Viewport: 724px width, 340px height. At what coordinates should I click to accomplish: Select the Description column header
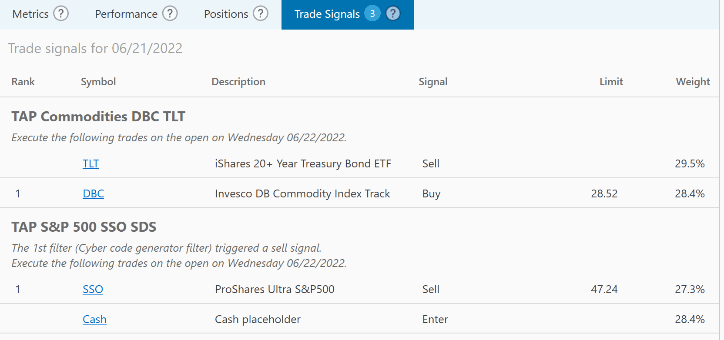(238, 82)
